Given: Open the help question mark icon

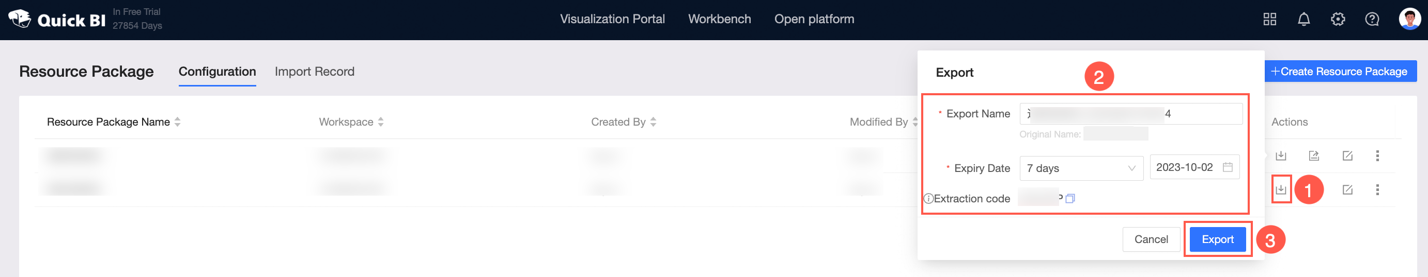Looking at the screenshot, I should click(x=1372, y=20).
